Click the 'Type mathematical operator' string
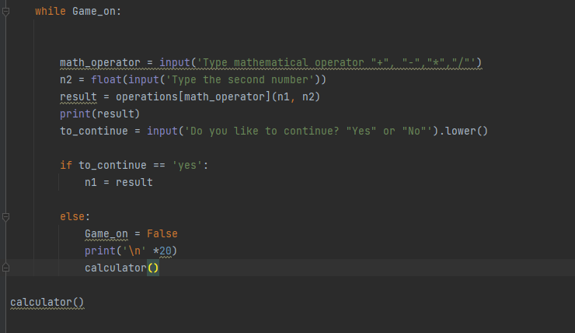Image resolution: width=575 pixels, height=333 pixels. [336, 63]
